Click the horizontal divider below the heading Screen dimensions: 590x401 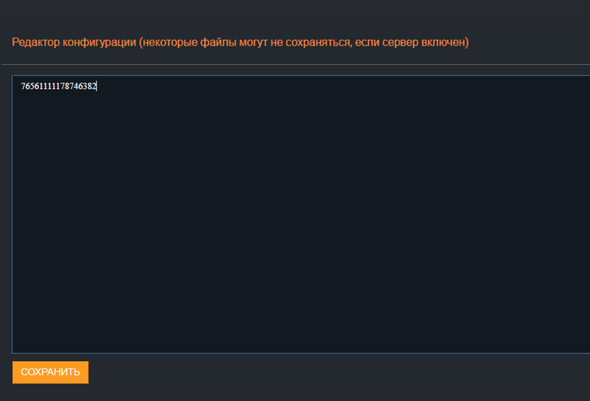pyautogui.click(x=295, y=65)
